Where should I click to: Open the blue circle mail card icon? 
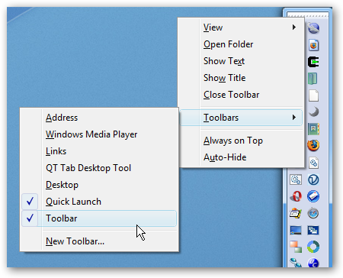313,196
